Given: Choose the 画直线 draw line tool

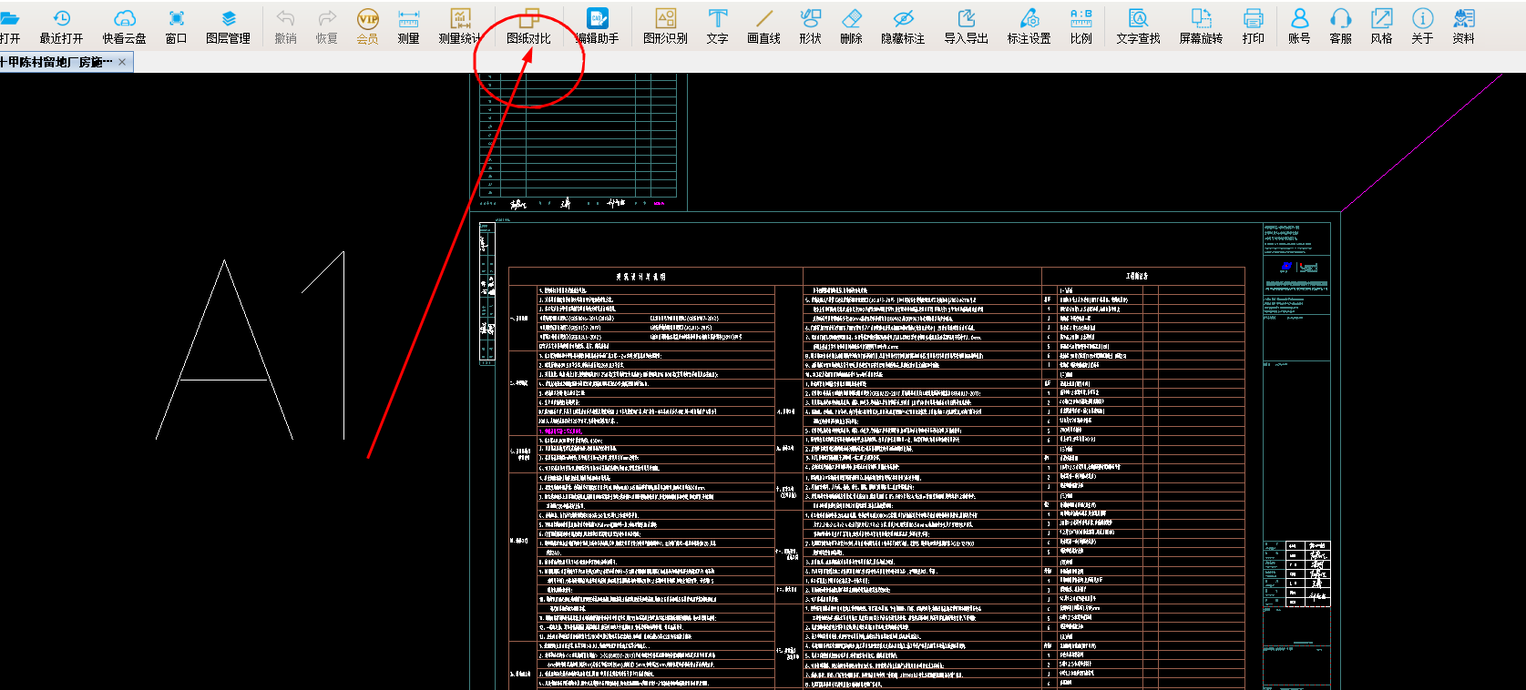Looking at the screenshot, I should click(763, 25).
